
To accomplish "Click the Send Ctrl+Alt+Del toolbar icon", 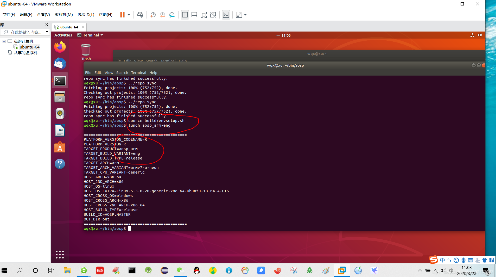I will pyautogui.click(x=140, y=15).
